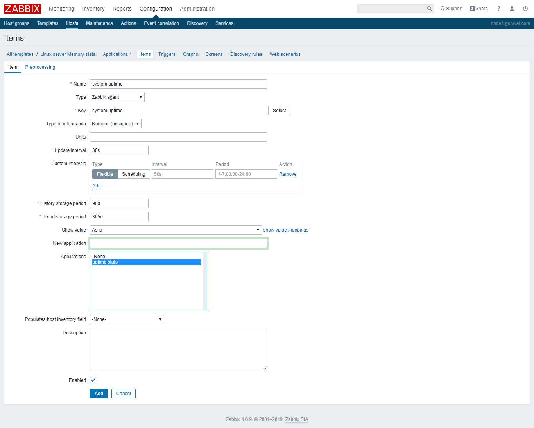Open the Triggers link
Screen dimensions: 534x428
(x=167, y=54)
